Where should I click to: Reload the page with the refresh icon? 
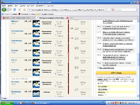coord(15,10)
